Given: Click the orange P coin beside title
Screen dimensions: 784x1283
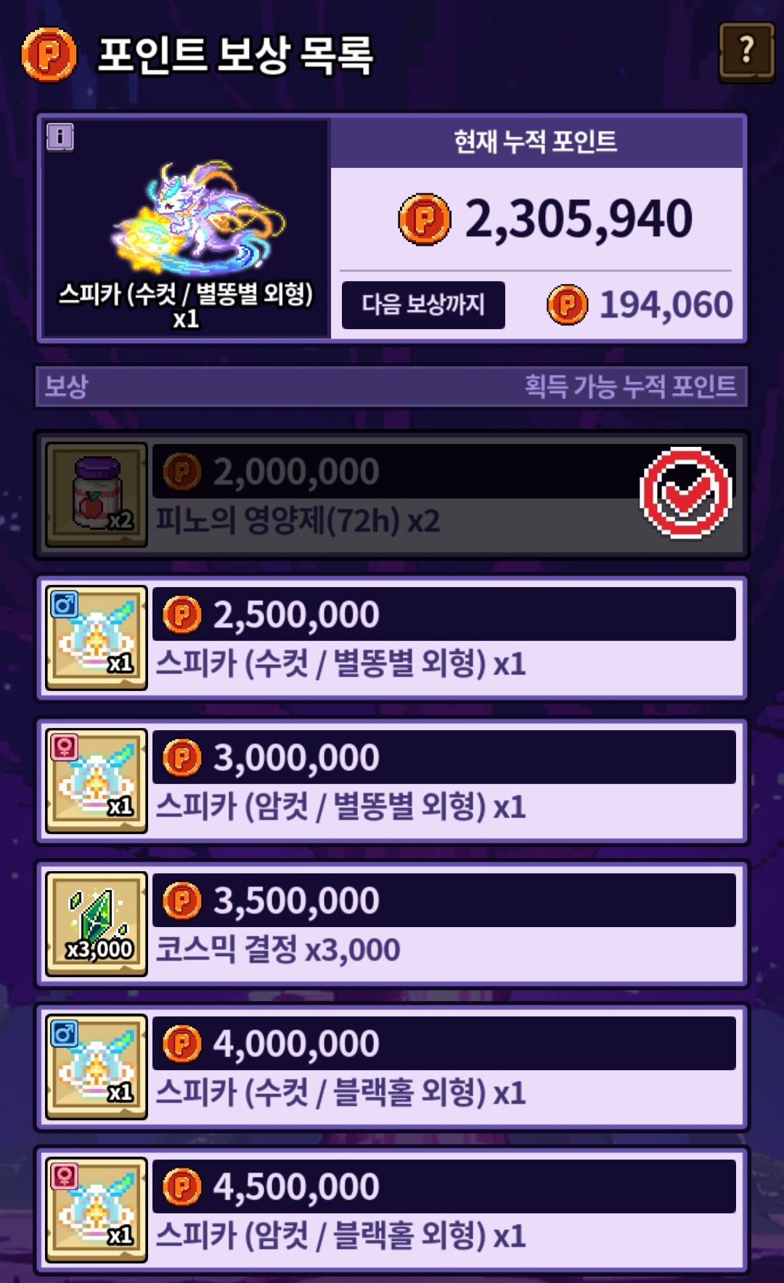Looking at the screenshot, I should click(x=49, y=54).
